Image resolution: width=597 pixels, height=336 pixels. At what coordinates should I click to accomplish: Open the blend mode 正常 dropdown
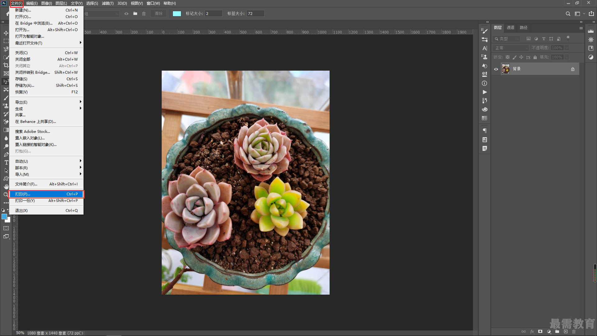[511, 48]
